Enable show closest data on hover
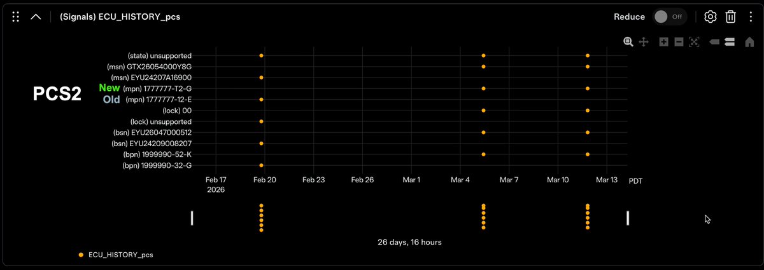Screen dimensions: 764x270 pyautogui.click(x=714, y=42)
